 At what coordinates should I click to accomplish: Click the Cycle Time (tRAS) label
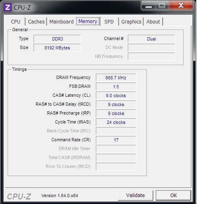pyautogui.click(x=73, y=122)
